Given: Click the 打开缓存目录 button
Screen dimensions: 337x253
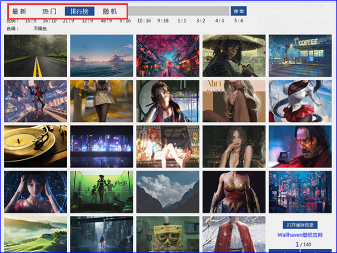Looking at the screenshot, I should pyautogui.click(x=300, y=225).
